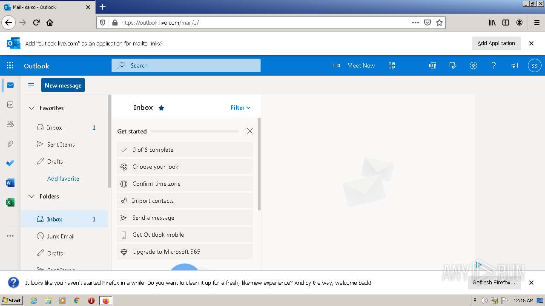Close the mailto notification bar
Viewport: 545px width, 306px height.
(531, 43)
